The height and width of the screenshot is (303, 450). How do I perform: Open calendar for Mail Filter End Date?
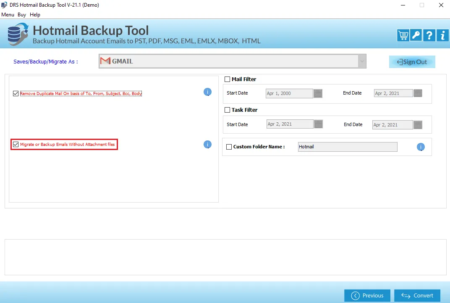418,93
